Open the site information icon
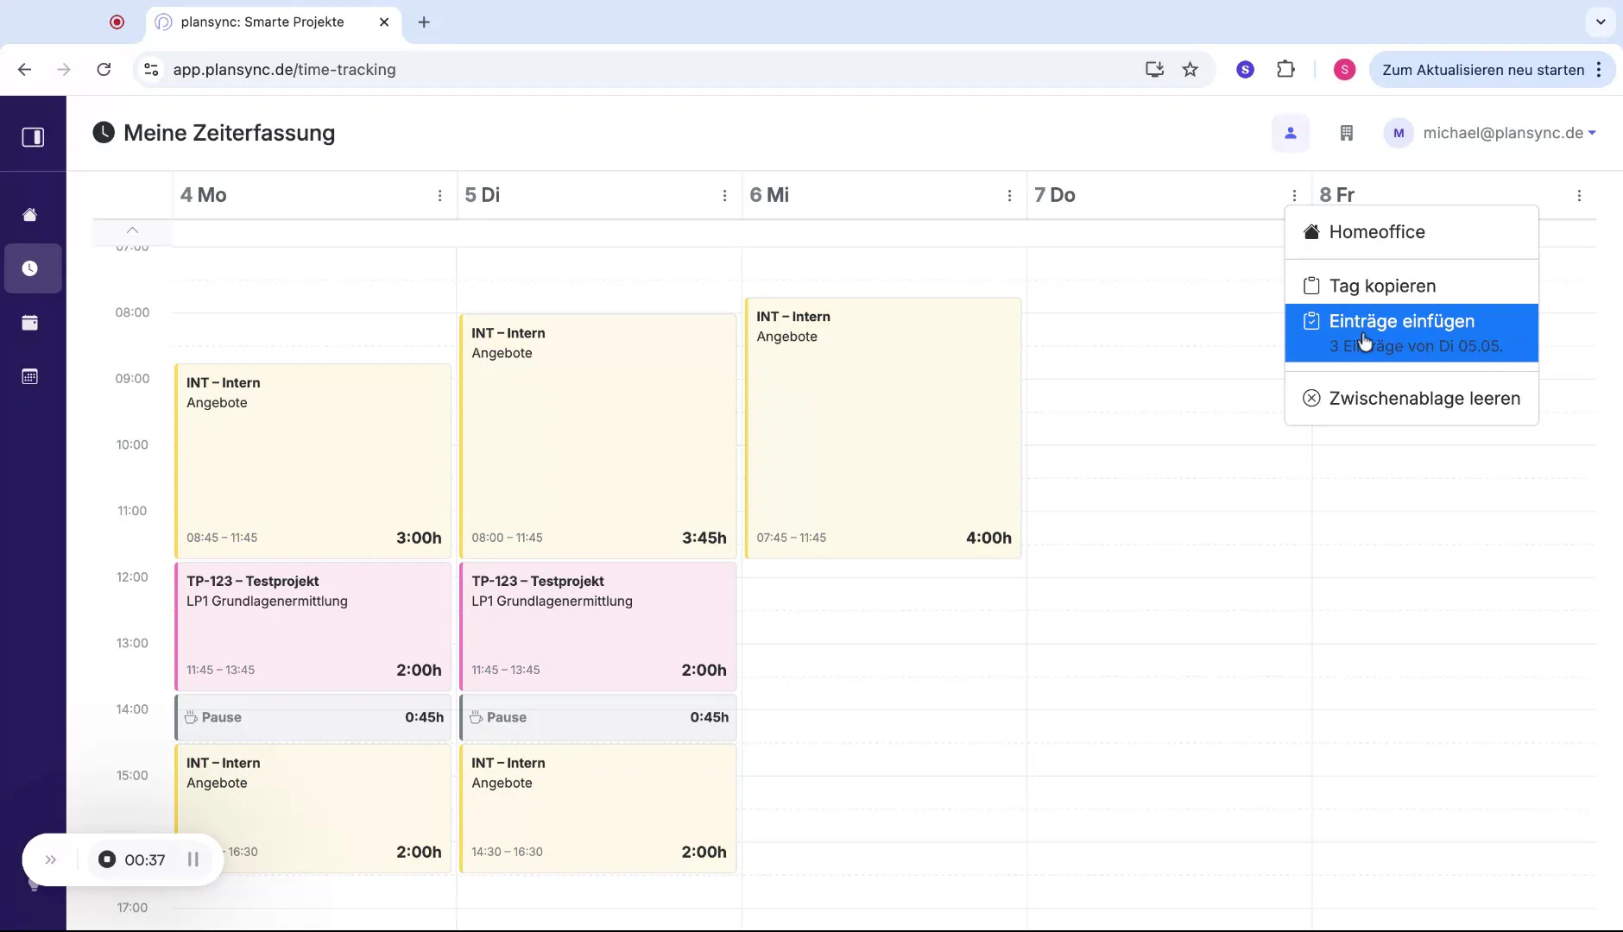The image size is (1623, 932). click(151, 70)
